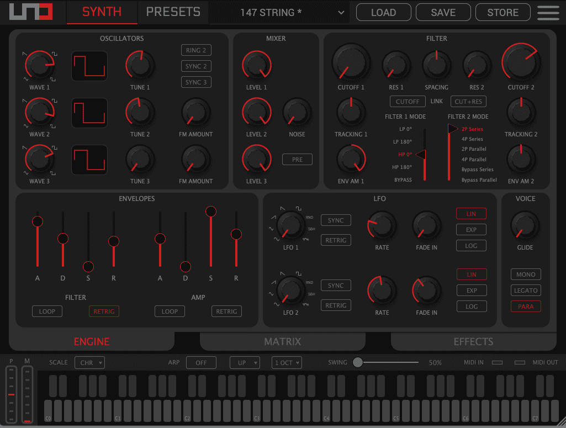
Task: Click the TUNE 1 knob
Action: click(x=140, y=65)
